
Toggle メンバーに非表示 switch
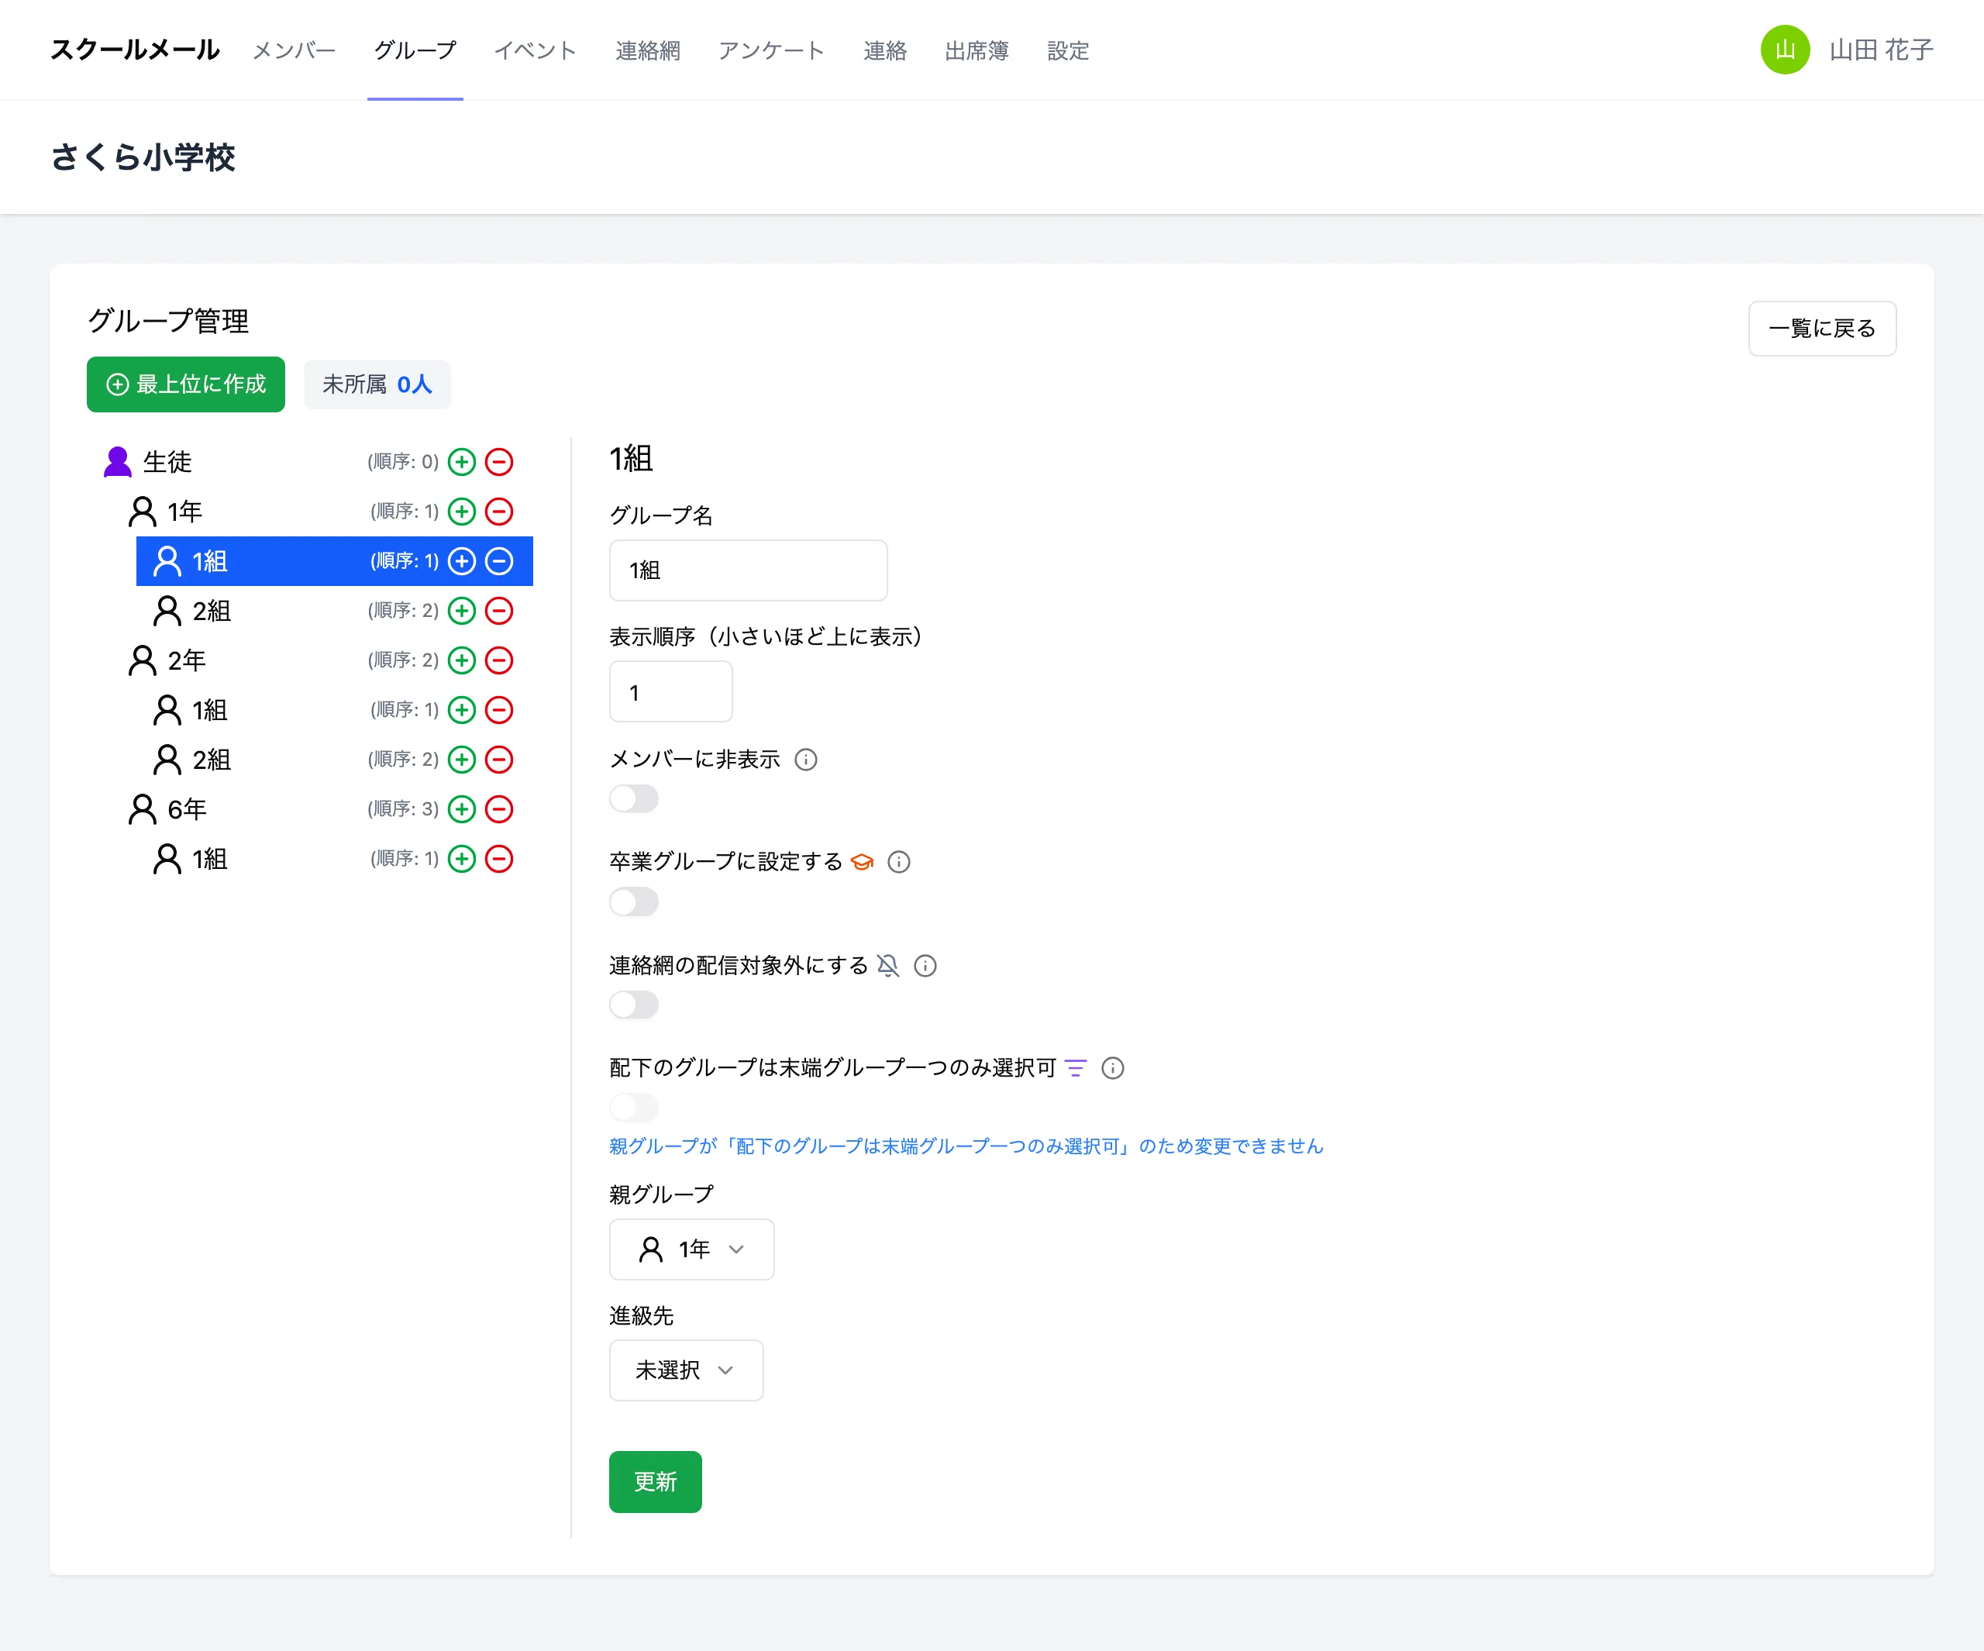pos(634,798)
